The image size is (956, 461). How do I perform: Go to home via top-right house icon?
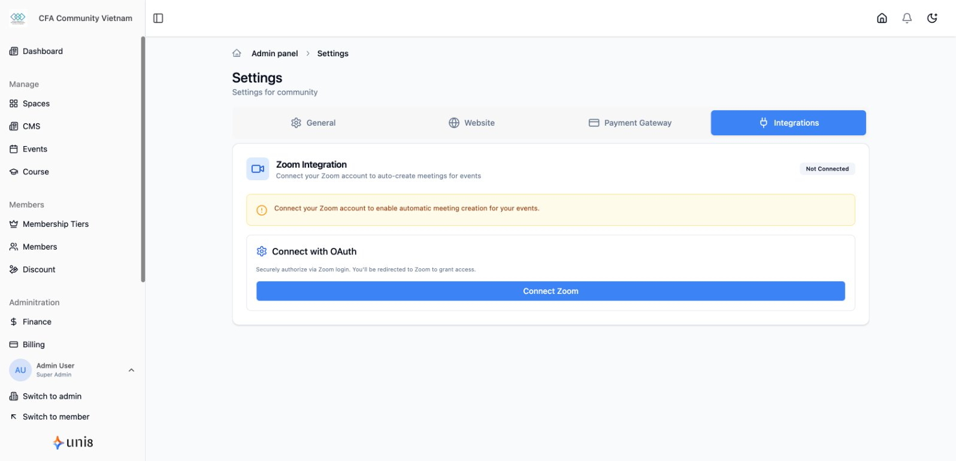882,18
